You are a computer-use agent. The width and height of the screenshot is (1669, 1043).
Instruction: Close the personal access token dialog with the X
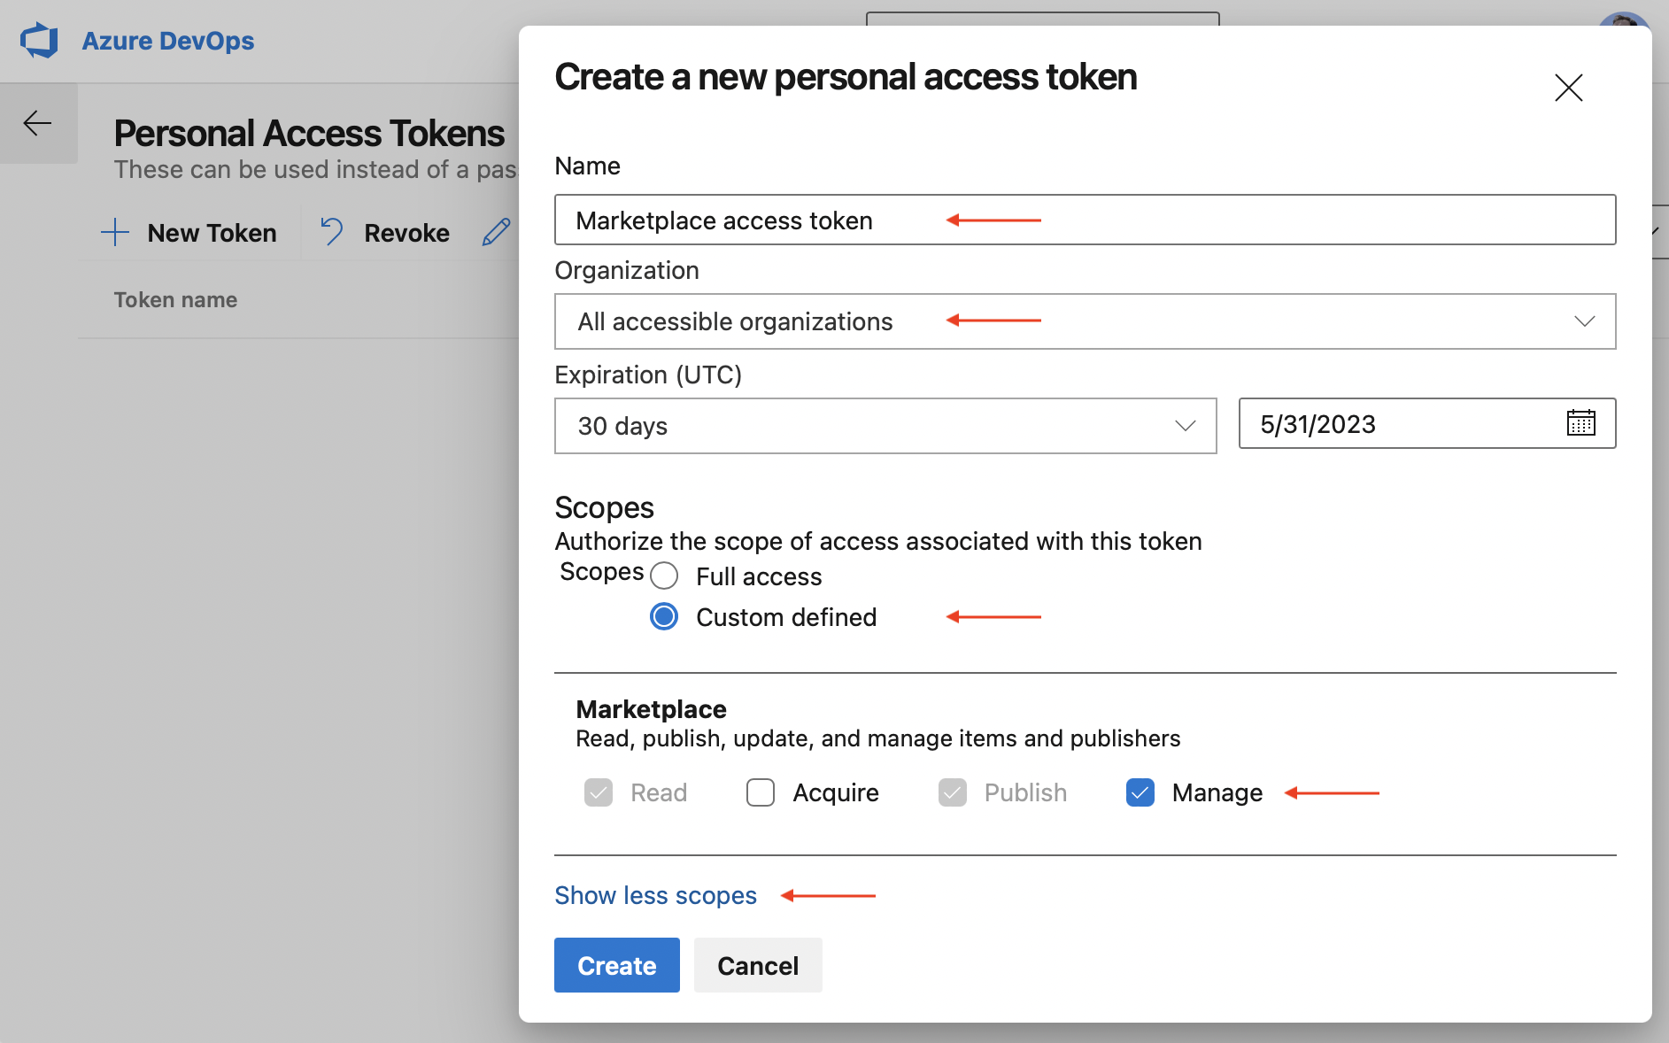1567,88
